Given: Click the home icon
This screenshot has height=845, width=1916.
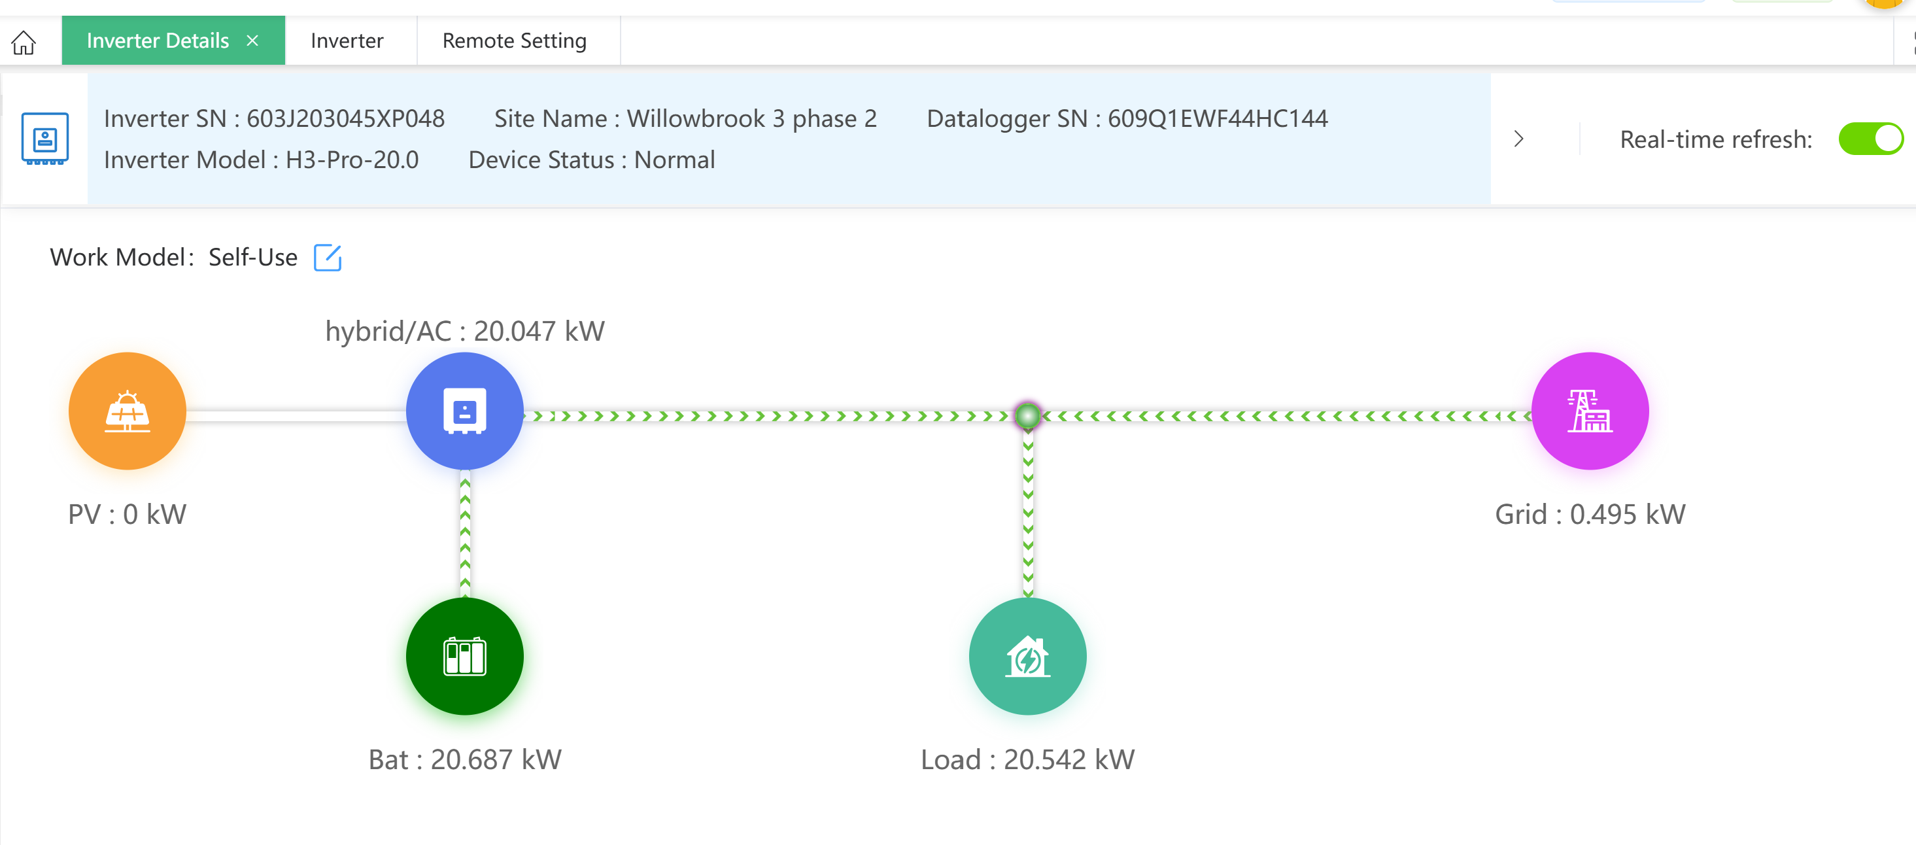Looking at the screenshot, I should [x=24, y=42].
